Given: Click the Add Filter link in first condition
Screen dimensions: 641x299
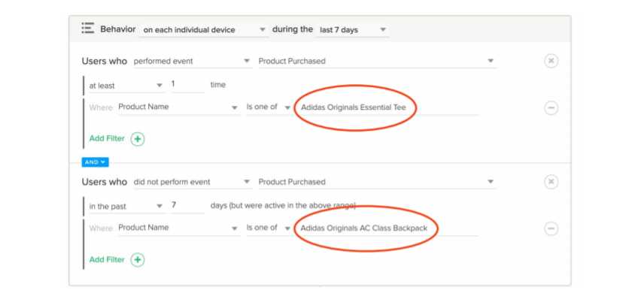Looking at the screenshot, I should tap(107, 138).
